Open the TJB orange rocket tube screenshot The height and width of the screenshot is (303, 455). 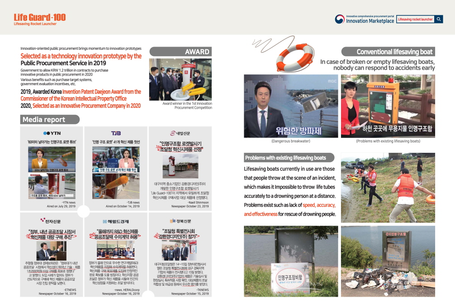116,186
